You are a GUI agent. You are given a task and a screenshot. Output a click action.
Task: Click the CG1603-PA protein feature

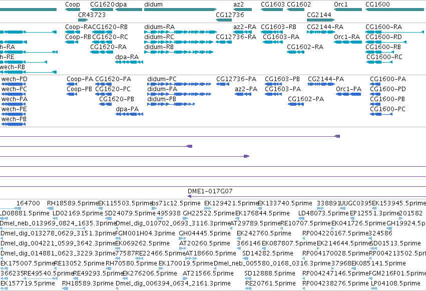(273, 94)
